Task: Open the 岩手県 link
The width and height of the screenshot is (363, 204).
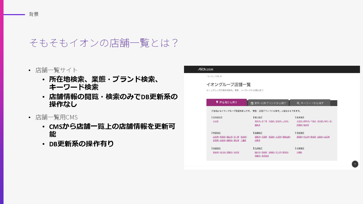Action: (x=264, y=121)
